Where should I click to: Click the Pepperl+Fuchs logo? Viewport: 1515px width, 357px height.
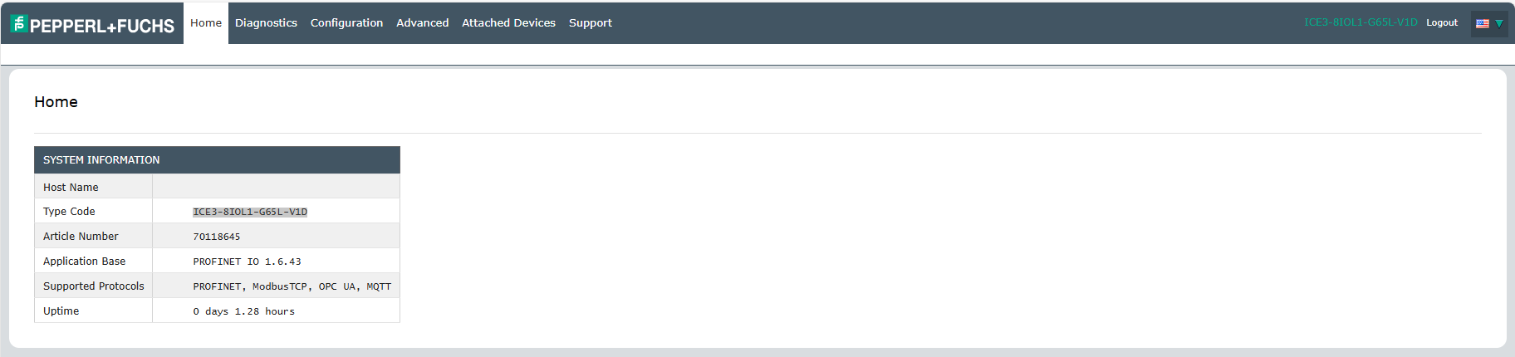[92, 24]
